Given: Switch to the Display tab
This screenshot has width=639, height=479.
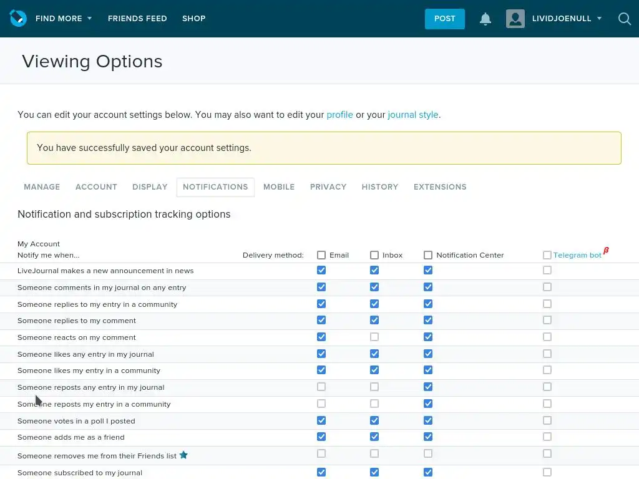Looking at the screenshot, I should [150, 187].
